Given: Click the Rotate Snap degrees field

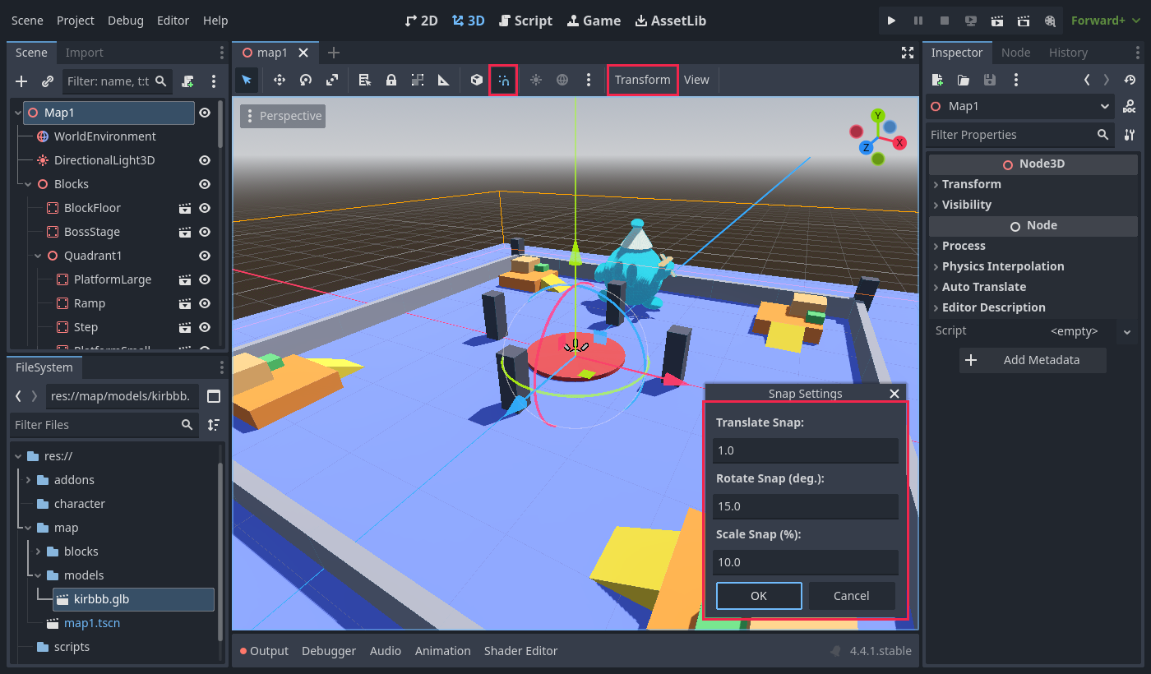Looking at the screenshot, I should (x=805, y=506).
